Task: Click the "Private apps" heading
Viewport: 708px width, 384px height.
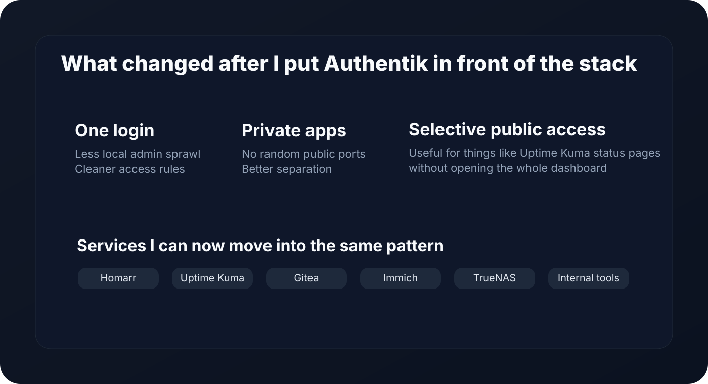Action: (x=294, y=130)
